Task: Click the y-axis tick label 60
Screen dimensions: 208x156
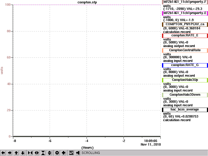Action: point(9,57)
